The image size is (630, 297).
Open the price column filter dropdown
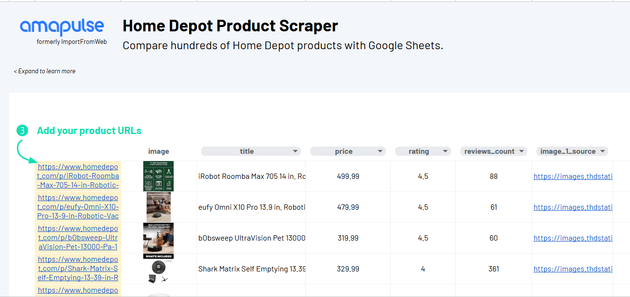pos(380,151)
